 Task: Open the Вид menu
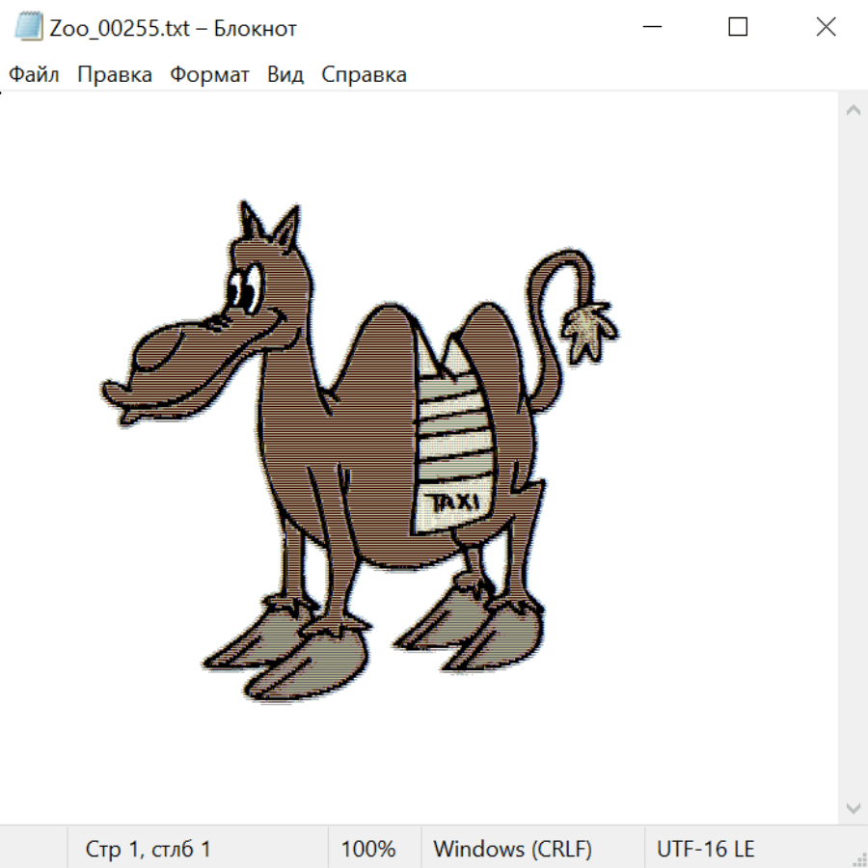pyautogui.click(x=285, y=75)
